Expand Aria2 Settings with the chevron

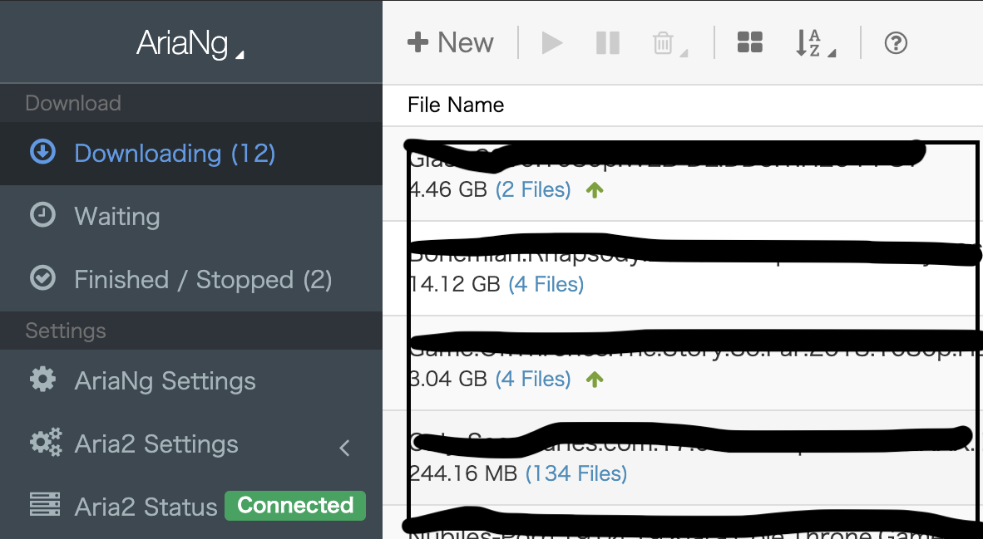coord(345,448)
